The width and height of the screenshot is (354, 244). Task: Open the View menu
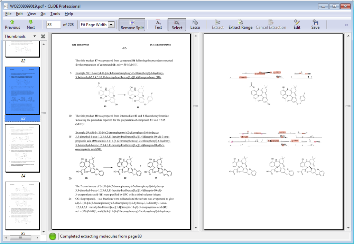[x=31, y=14]
